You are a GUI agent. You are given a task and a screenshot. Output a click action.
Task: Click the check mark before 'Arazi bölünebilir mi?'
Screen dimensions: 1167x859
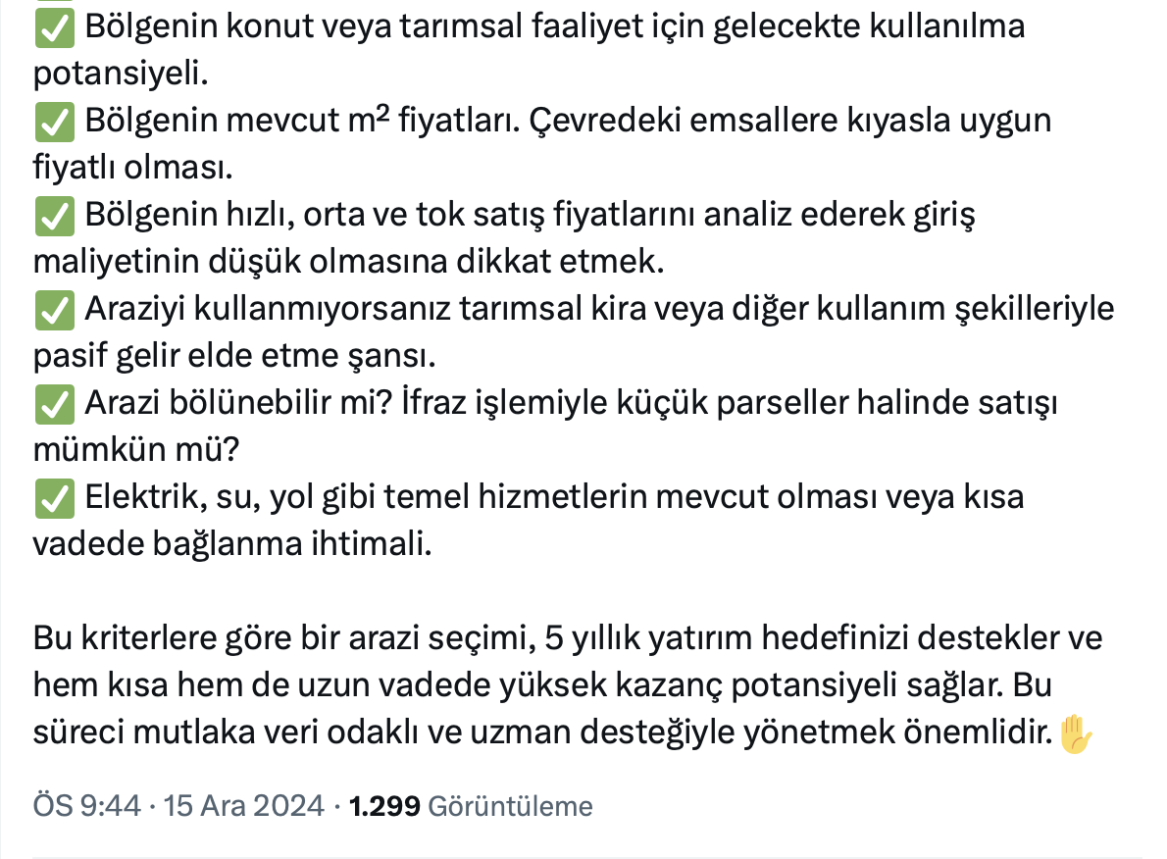55,403
